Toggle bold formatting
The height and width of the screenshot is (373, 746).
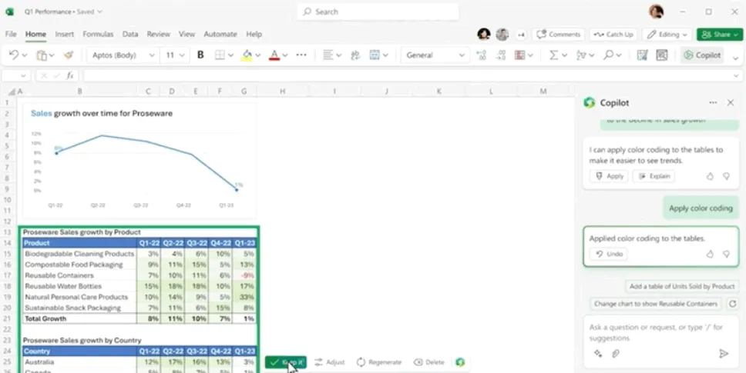[200, 55]
